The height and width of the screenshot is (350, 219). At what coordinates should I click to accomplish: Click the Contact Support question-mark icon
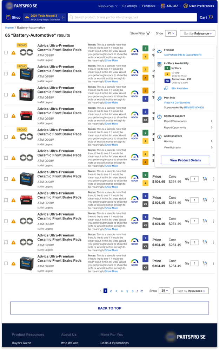159,117
